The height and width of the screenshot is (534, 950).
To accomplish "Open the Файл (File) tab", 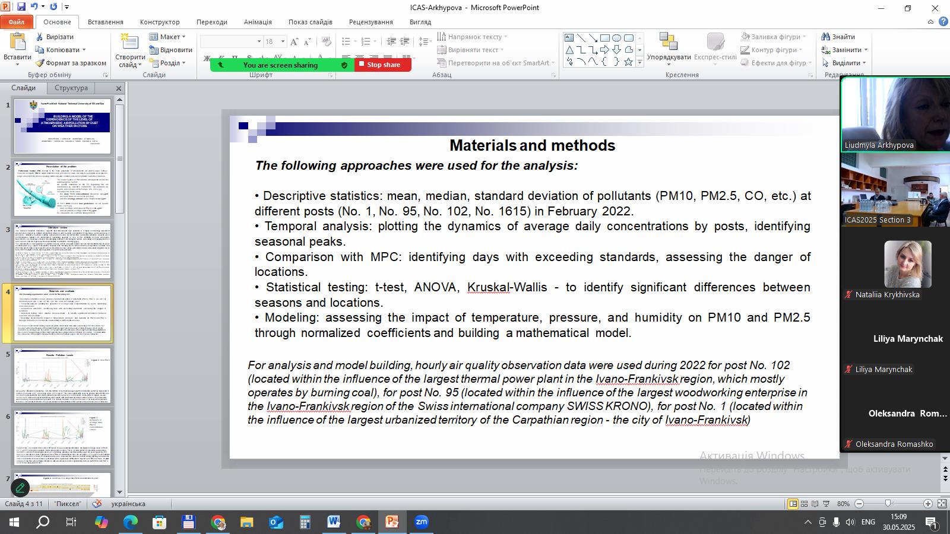I will 17,22.
